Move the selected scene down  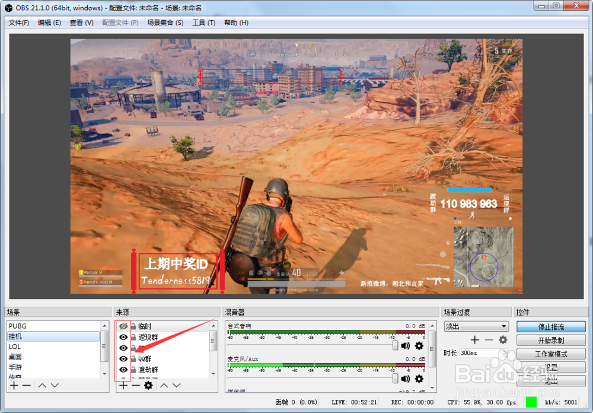pyautogui.click(x=55, y=385)
